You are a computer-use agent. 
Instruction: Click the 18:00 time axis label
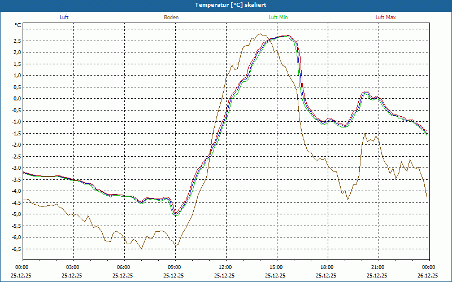[x=327, y=267]
